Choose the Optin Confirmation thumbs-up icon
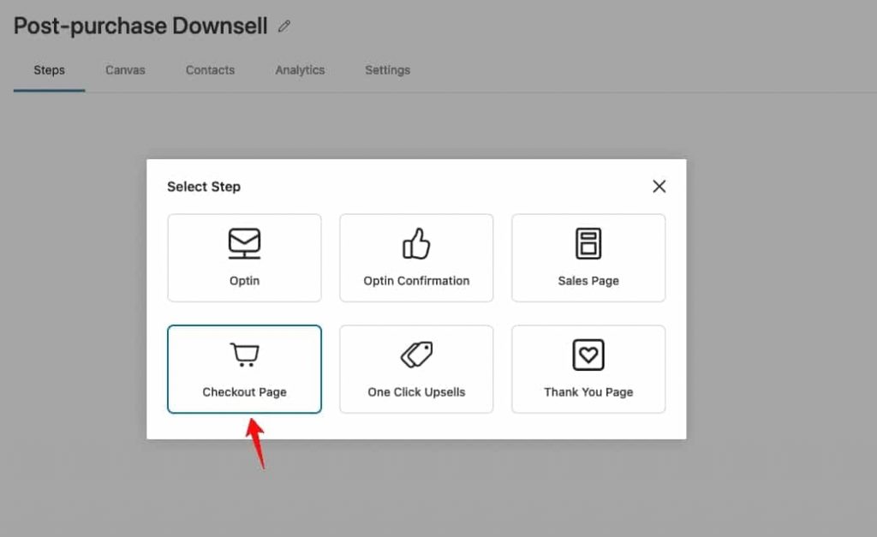This screenshot has height=537, width=877. coord(417,243)
